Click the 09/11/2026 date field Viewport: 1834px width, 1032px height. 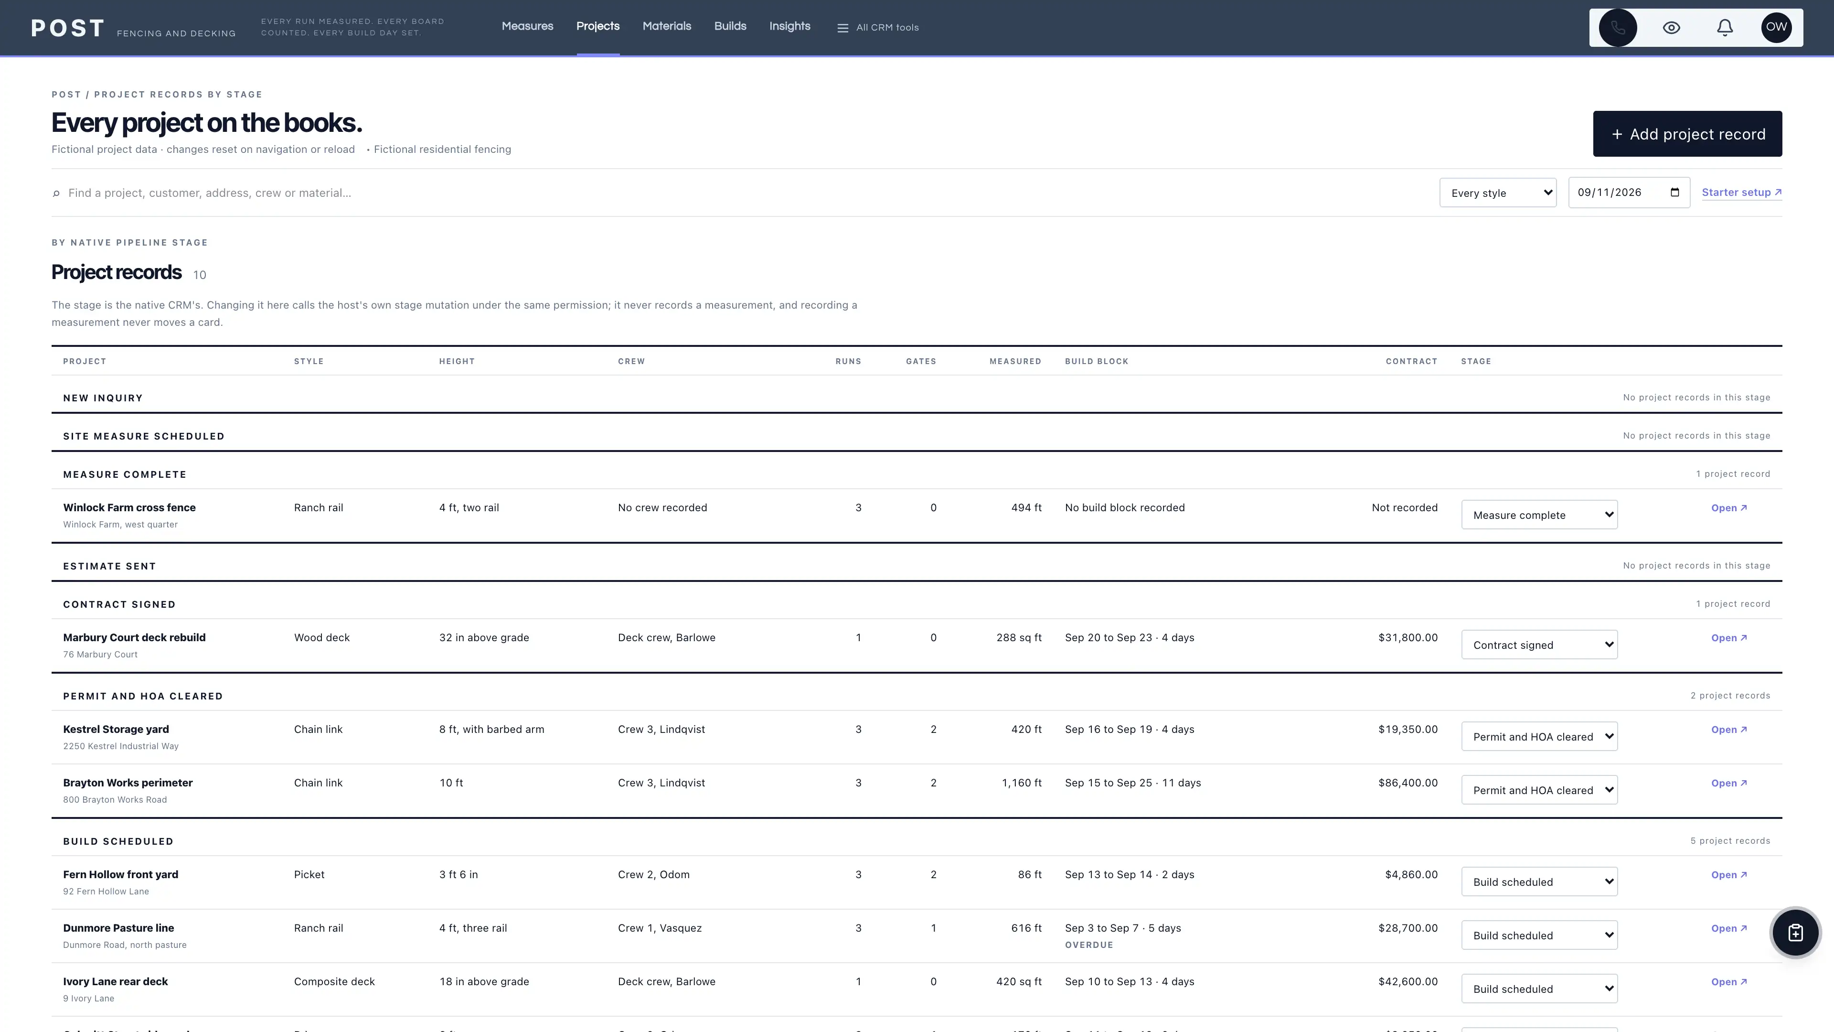(1629, 193)
